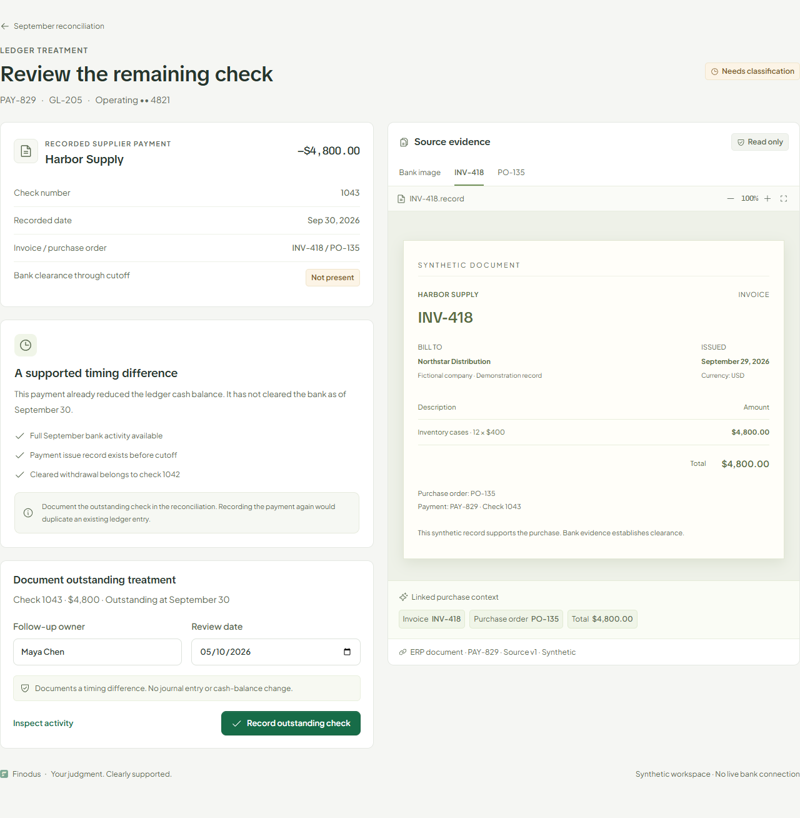
Task: Click check number 1043 value
Action: 350,193
